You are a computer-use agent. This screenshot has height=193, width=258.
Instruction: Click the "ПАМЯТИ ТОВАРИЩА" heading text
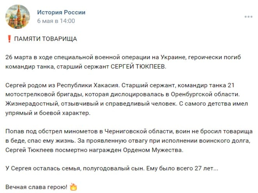click(x=46, y=39)
